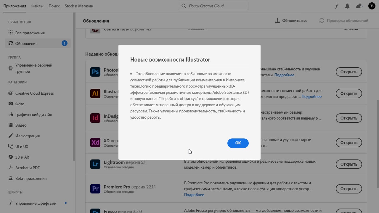Open the user profile avatar
Viewport: 379px width, 213px height.
click(372, 6)
